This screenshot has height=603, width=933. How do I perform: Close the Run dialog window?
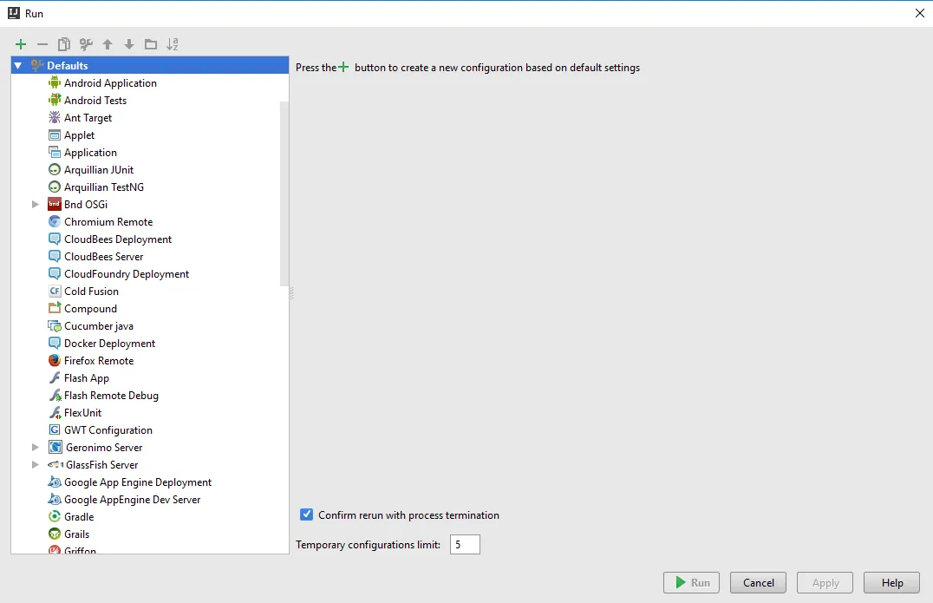tap(919, 13)
